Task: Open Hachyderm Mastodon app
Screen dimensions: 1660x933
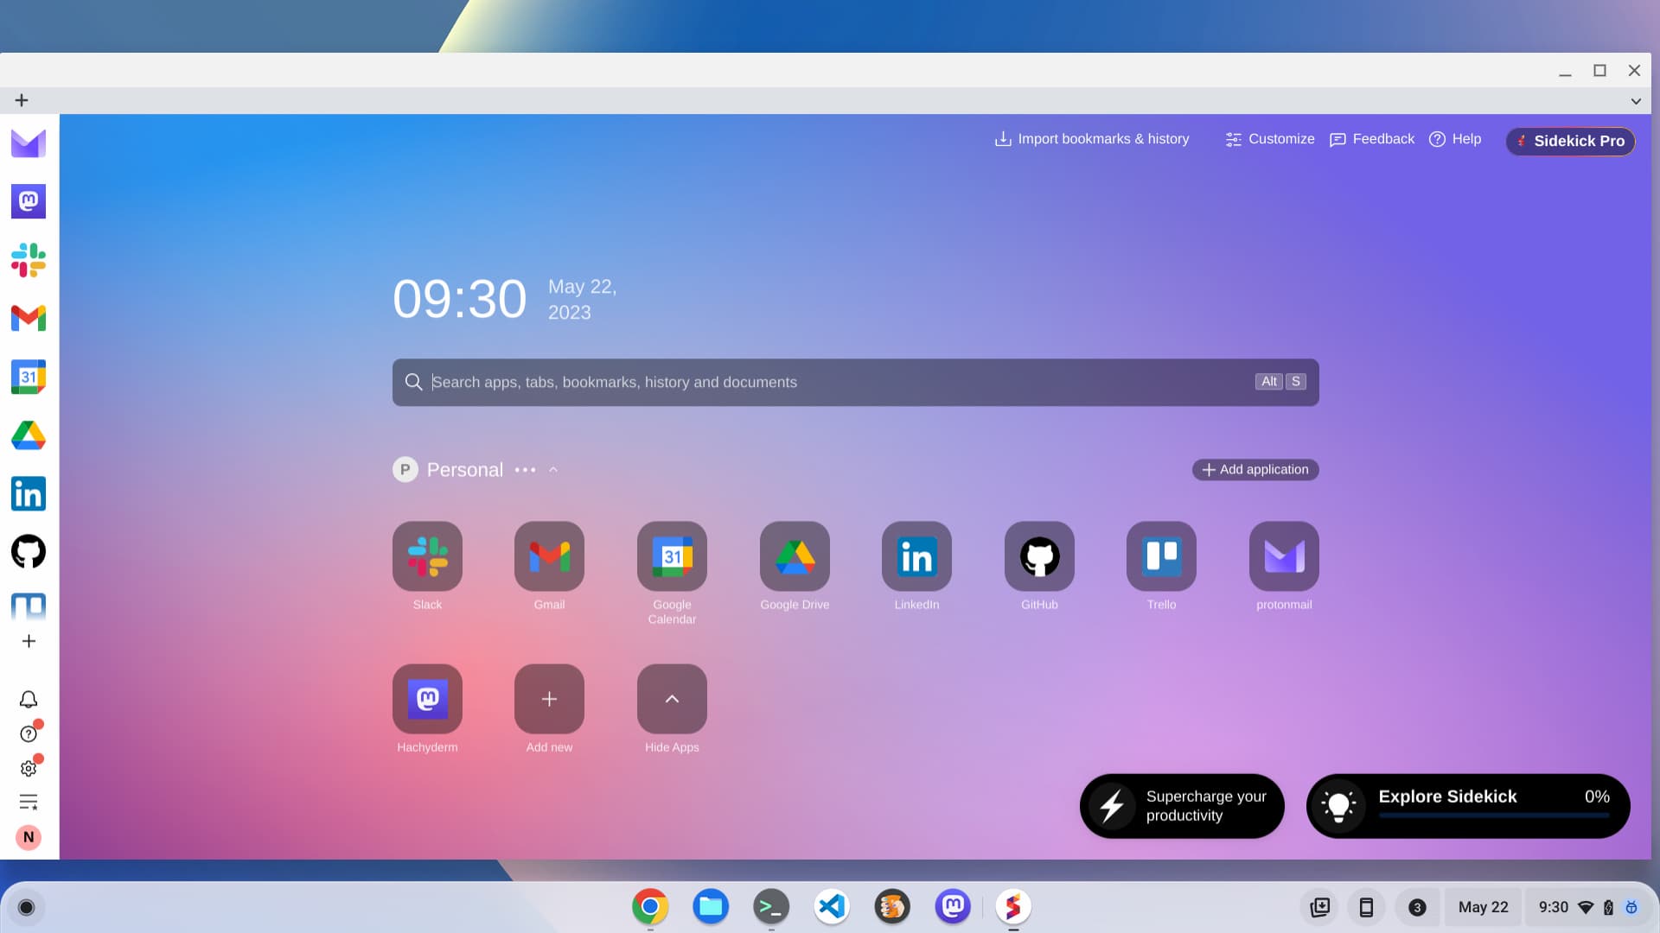Action: tap(429, 697)
